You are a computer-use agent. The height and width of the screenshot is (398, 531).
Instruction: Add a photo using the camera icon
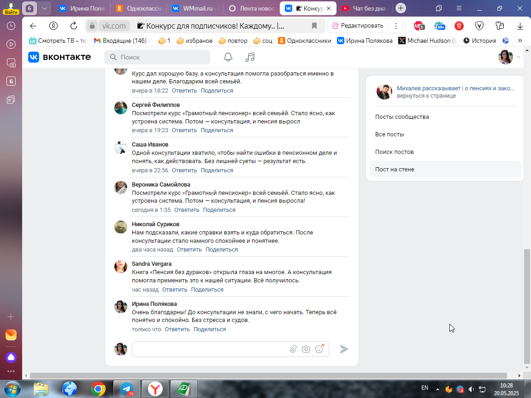pos(306,349)
